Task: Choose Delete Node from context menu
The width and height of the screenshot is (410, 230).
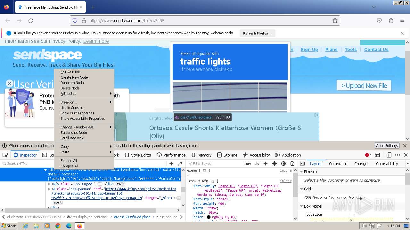Action: pyautogui.click(x=84, y=88)
